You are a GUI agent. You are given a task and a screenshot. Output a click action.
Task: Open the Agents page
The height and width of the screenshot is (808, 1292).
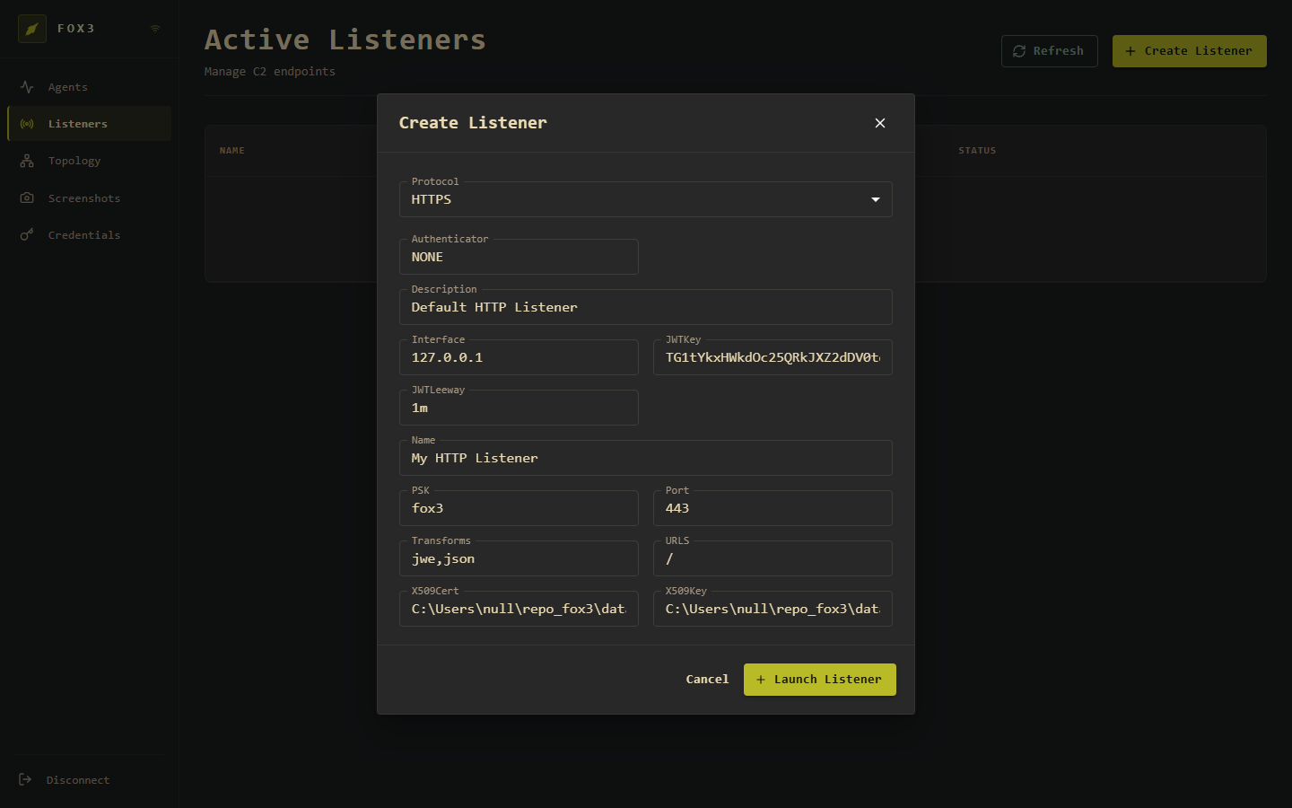(x=89, y=87)
